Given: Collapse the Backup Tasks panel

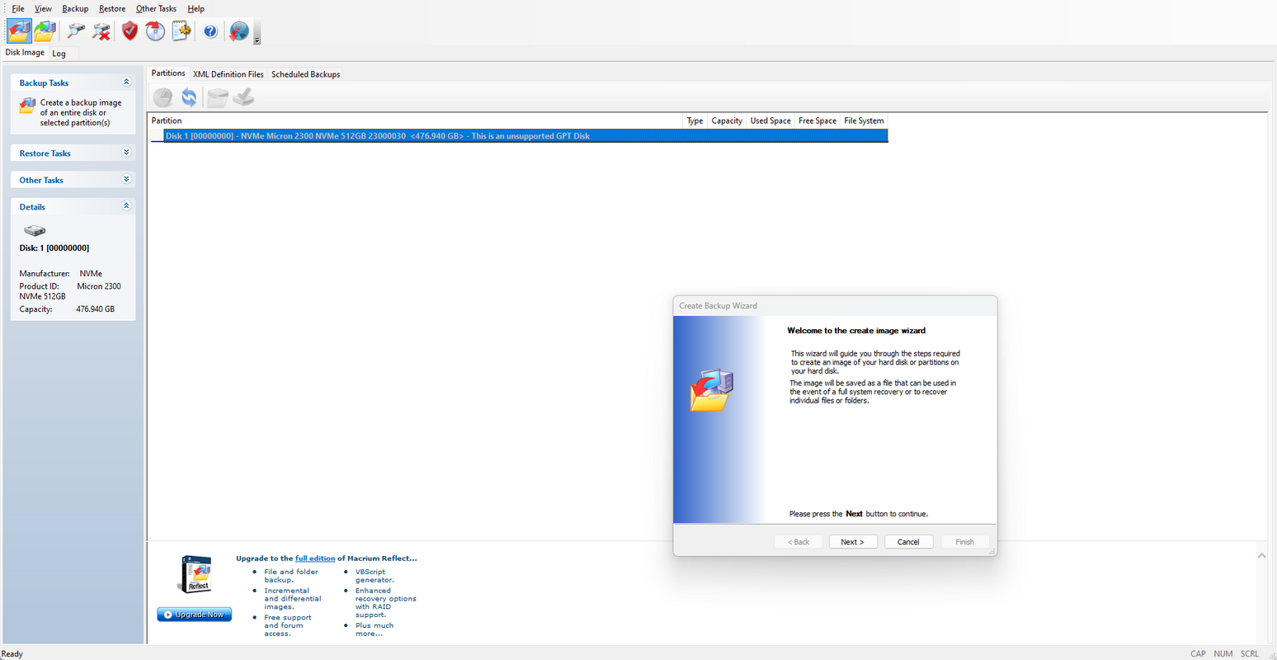Looking at the screenshot, I should pyautogui.click(x=126, y=82).
